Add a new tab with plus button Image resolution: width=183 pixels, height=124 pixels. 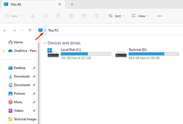tap(72, 5)
